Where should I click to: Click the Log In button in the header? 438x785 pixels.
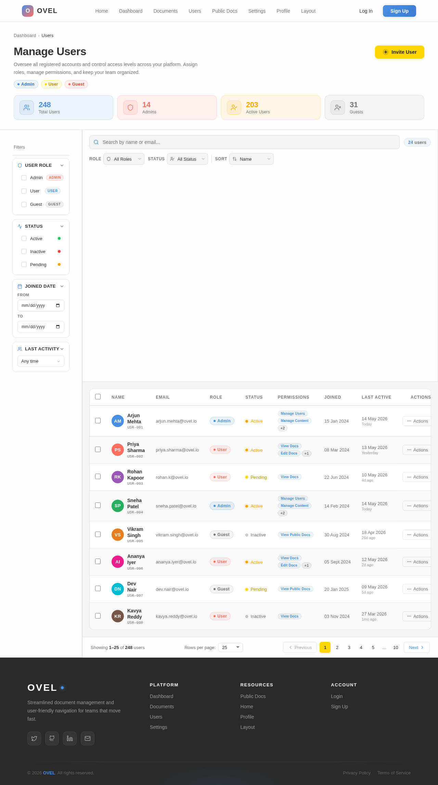366,11
